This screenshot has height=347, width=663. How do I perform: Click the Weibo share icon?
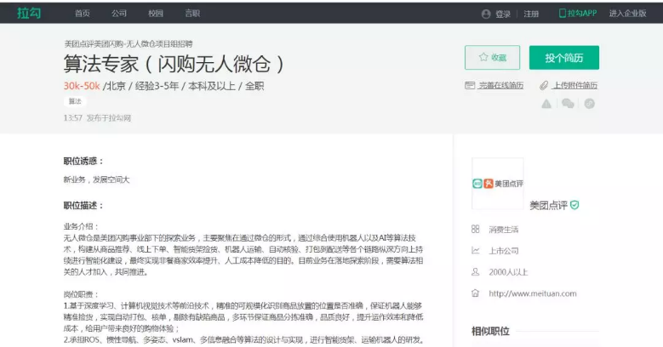589,104
